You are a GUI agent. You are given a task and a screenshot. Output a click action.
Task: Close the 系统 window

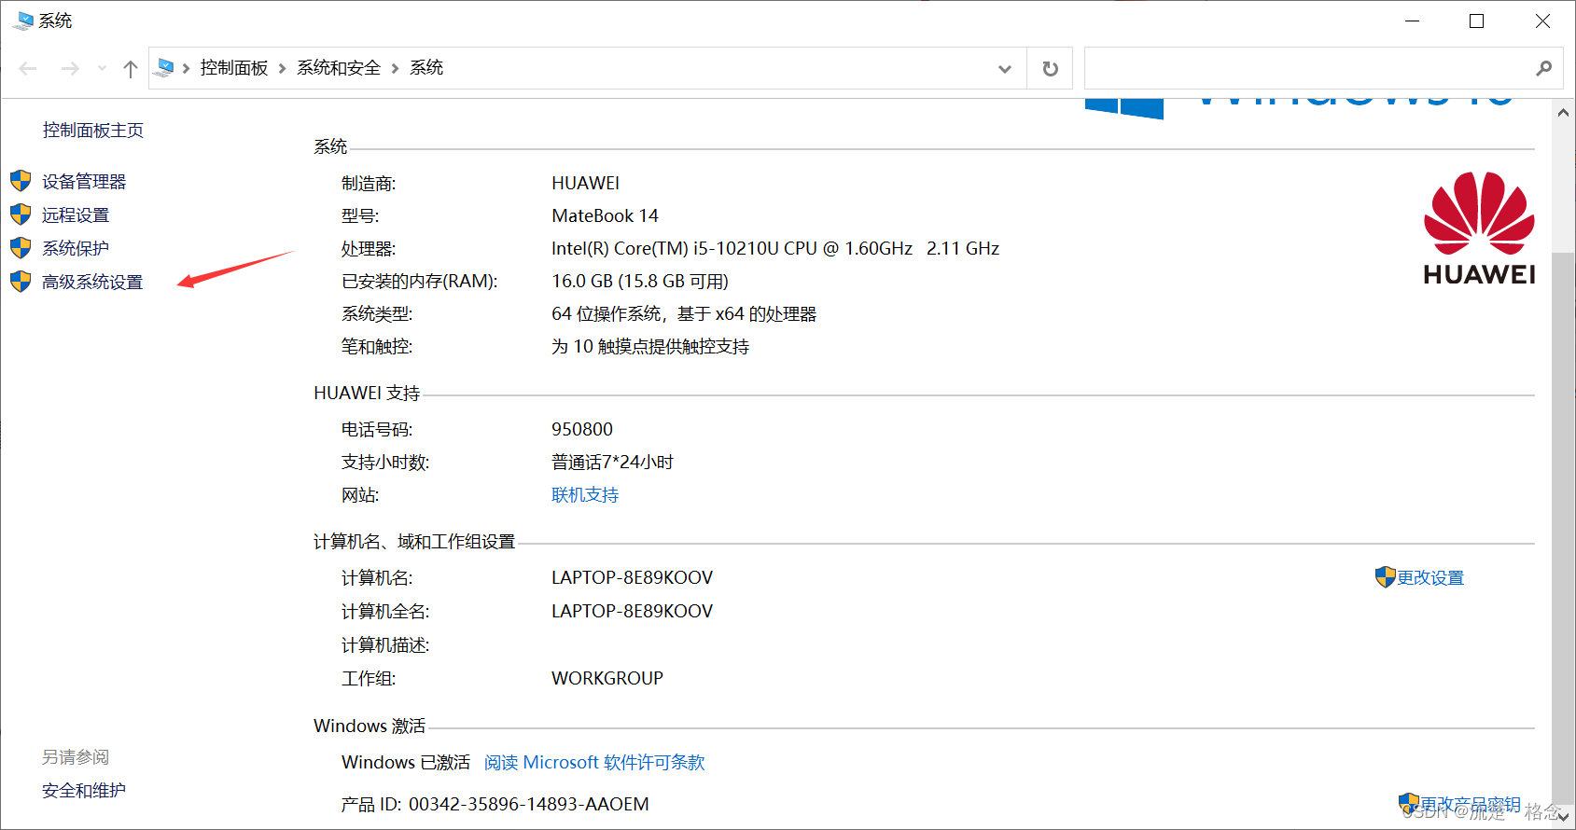click(1542, 21)
